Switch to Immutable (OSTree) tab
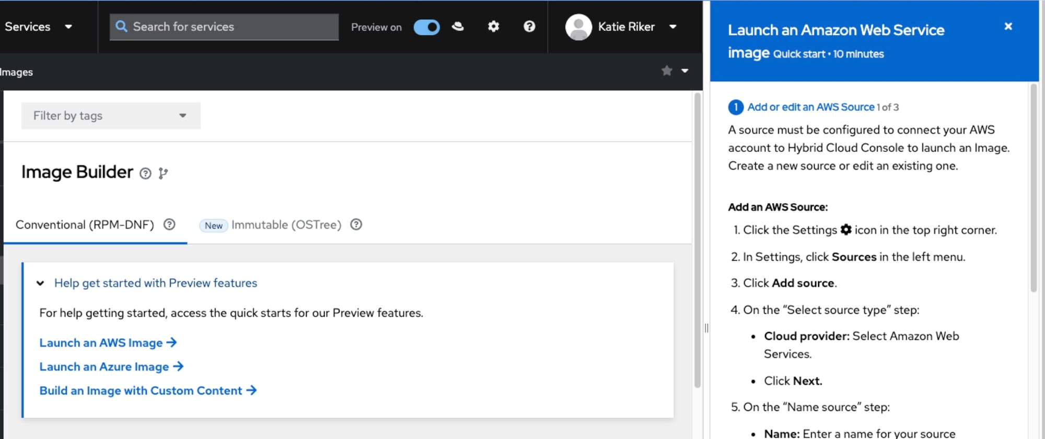1045x439 pixels. 286,225
